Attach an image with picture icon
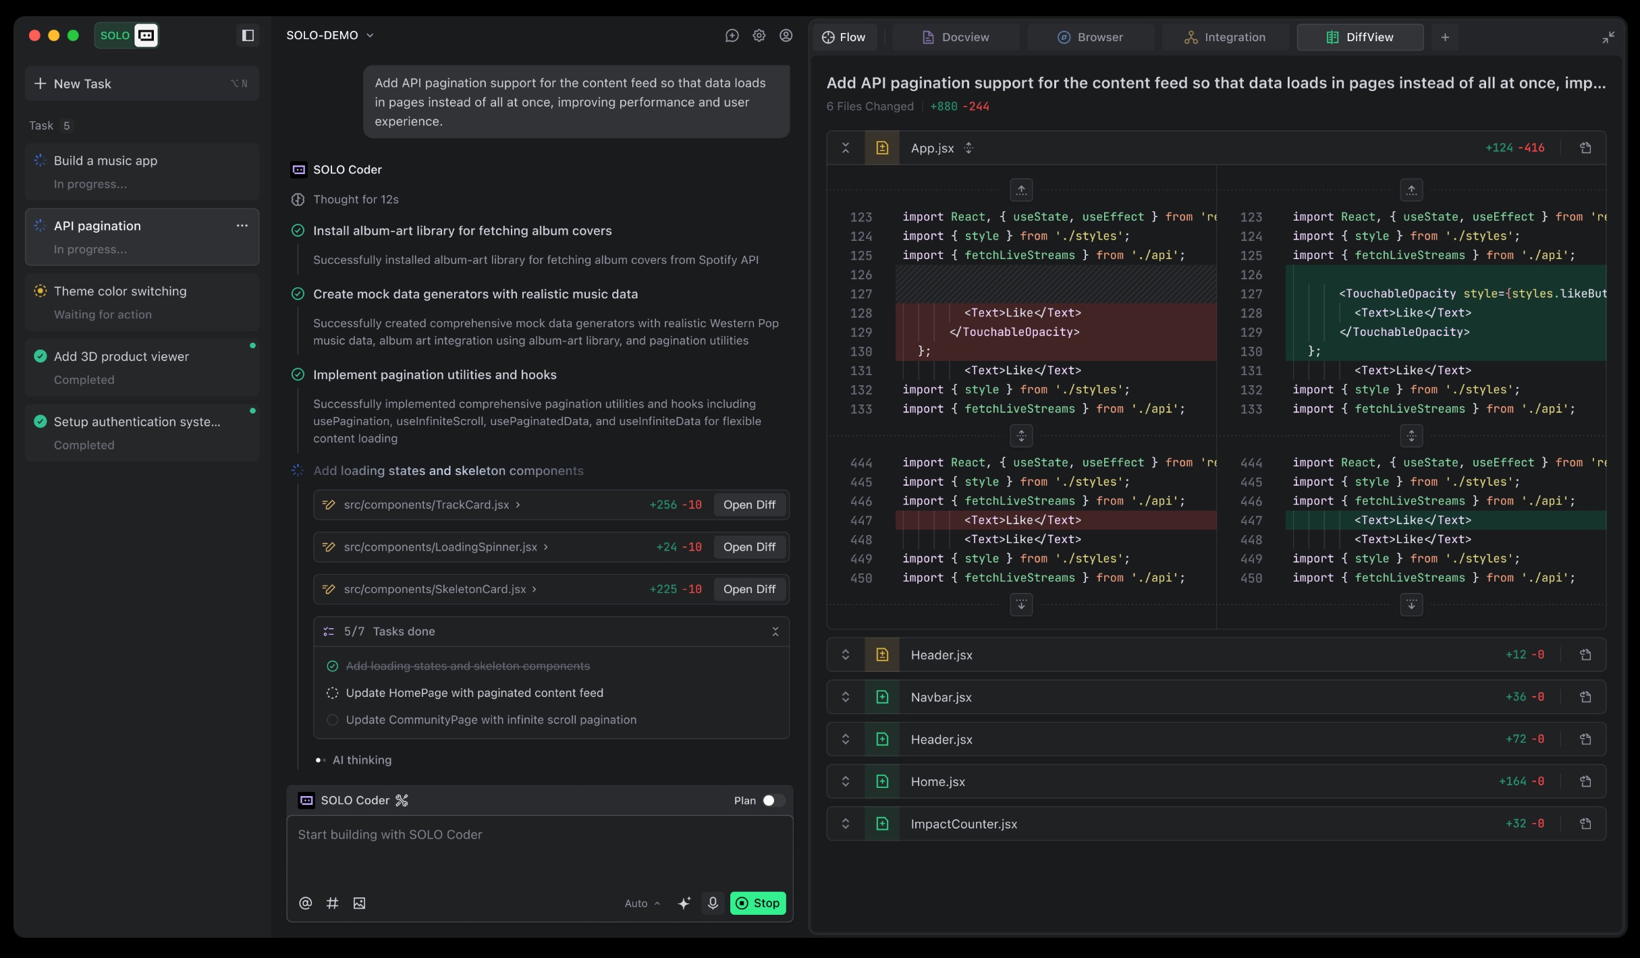The image size is (1640, 958). tap(359, 903)
